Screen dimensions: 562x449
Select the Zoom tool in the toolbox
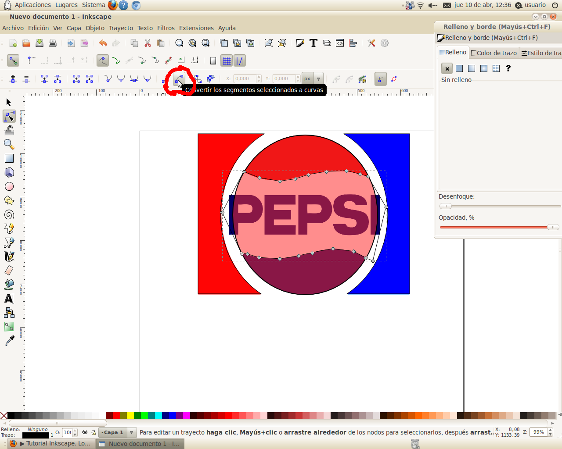pos(9,144)
